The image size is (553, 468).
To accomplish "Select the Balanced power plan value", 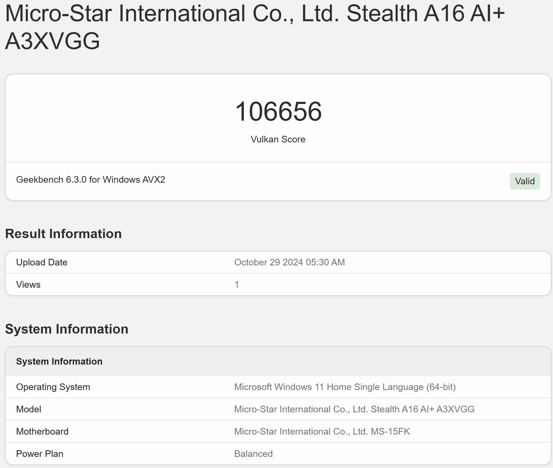I will pyautogui.click(x=253, y=454).
